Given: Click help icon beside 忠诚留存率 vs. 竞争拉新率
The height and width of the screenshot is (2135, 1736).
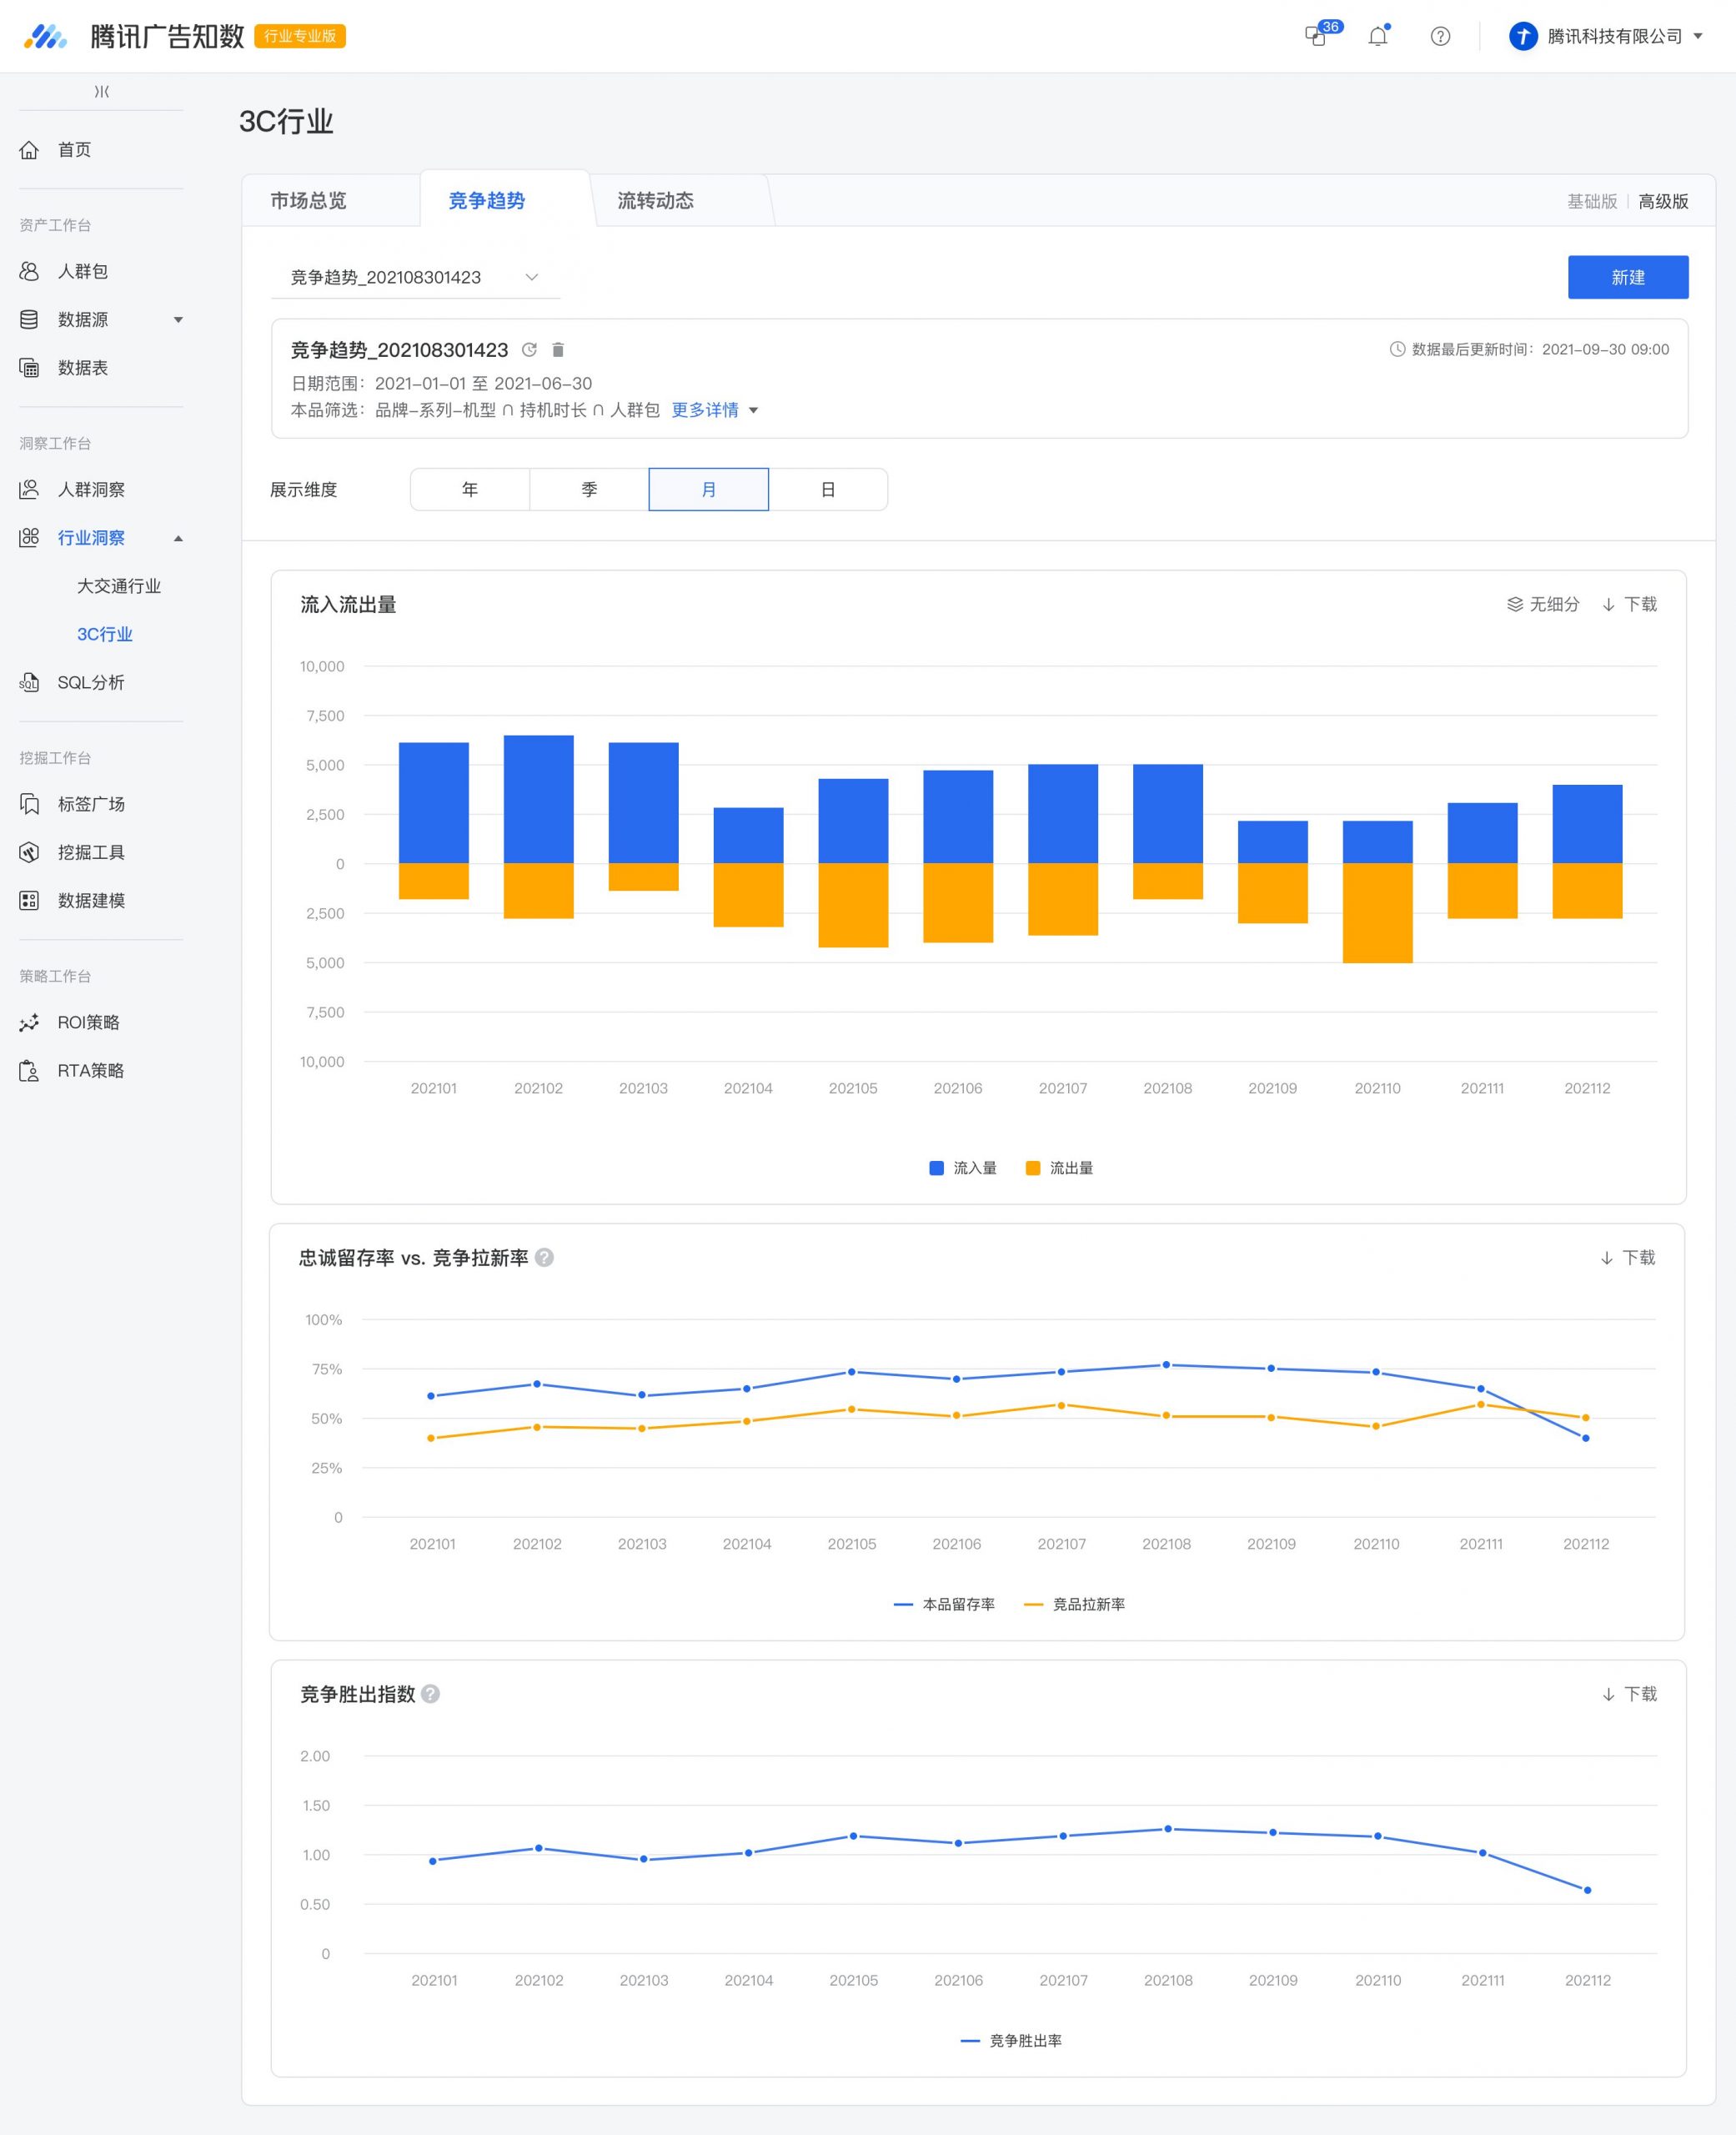Looking at the screenshot, I should coord(544,1258).
